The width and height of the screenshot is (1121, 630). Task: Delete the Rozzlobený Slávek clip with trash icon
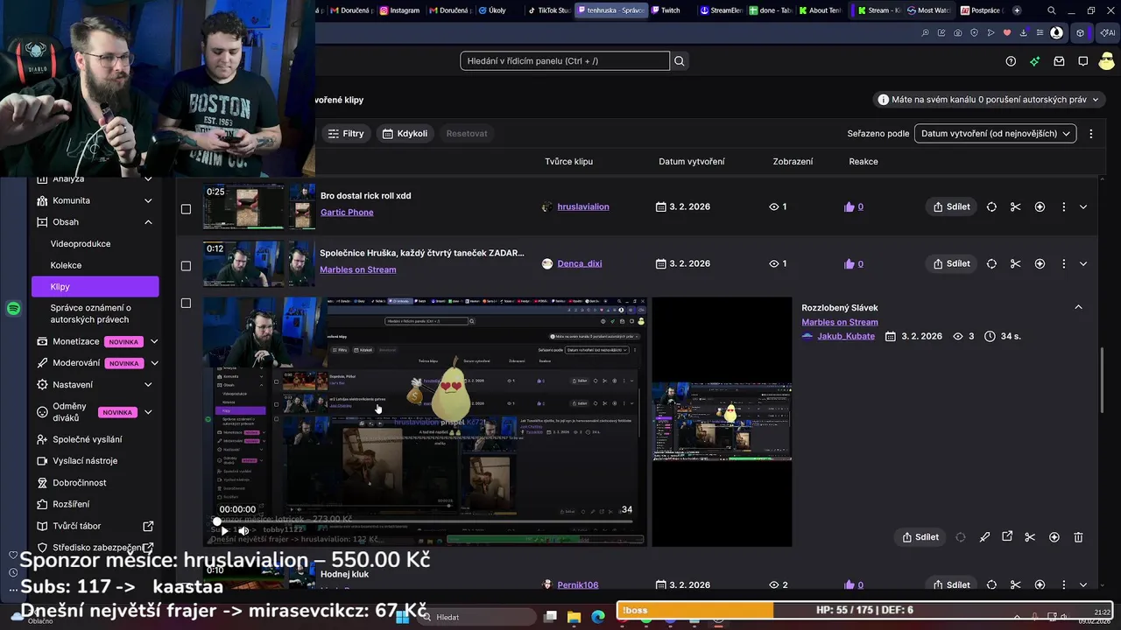click(1078, 537)
